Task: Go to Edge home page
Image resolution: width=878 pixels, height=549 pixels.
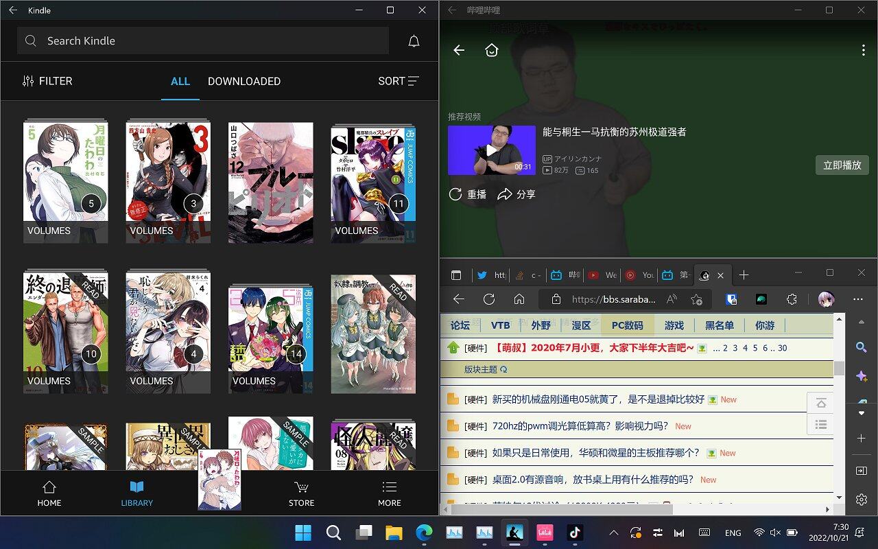Action: (x=519, y=299)
